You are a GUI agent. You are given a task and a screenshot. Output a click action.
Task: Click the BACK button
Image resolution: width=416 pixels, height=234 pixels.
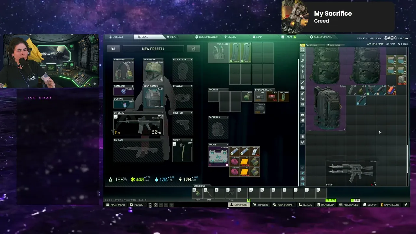(390, 38)
